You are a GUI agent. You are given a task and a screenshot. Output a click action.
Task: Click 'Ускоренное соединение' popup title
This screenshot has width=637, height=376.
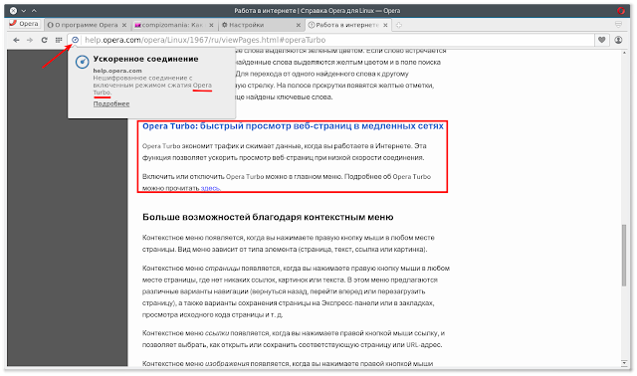146,59
